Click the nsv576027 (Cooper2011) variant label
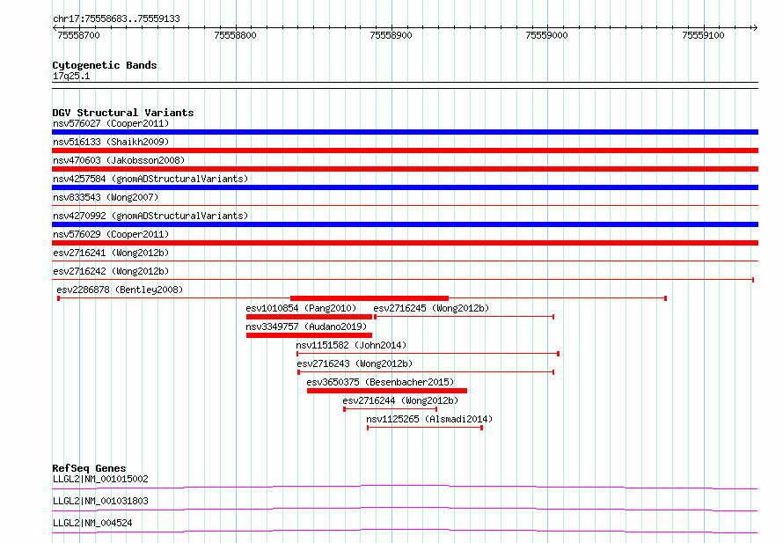Viewport: 783px width, 543px height. coord(111,123)
